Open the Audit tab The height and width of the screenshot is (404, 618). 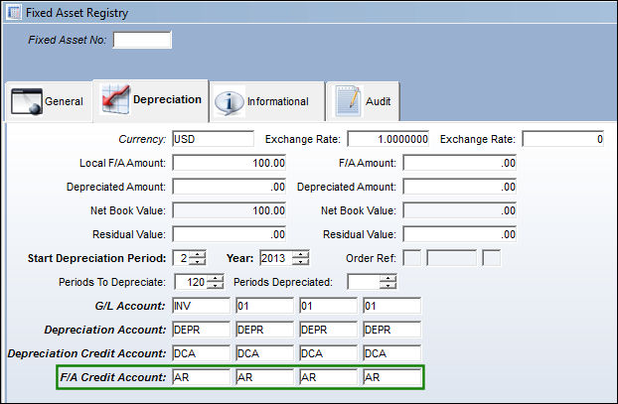[x=363, y=102]
